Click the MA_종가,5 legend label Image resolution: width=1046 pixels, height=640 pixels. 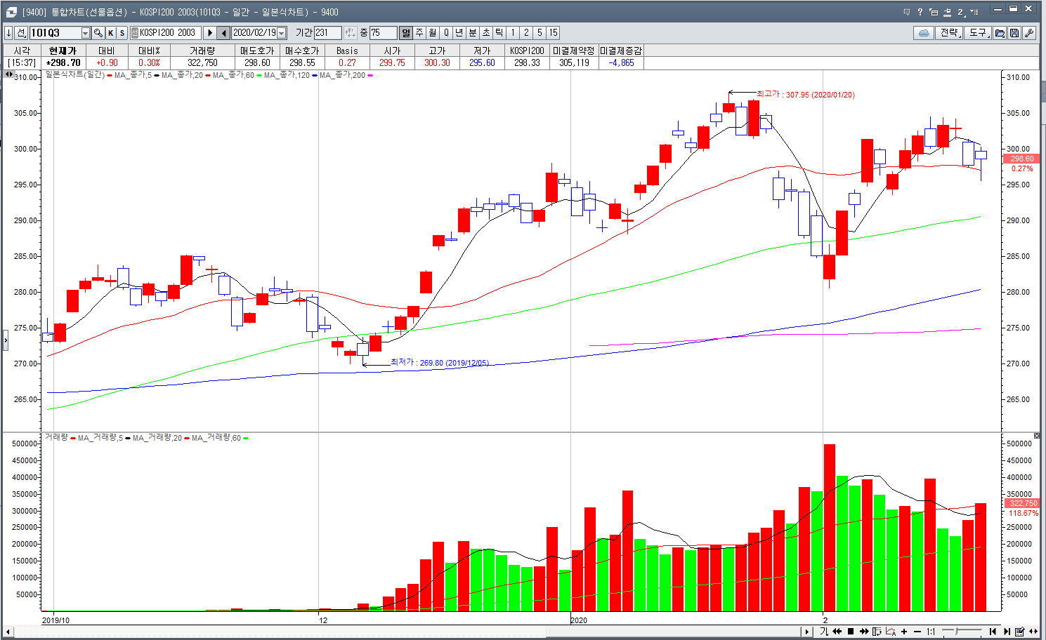133,75
